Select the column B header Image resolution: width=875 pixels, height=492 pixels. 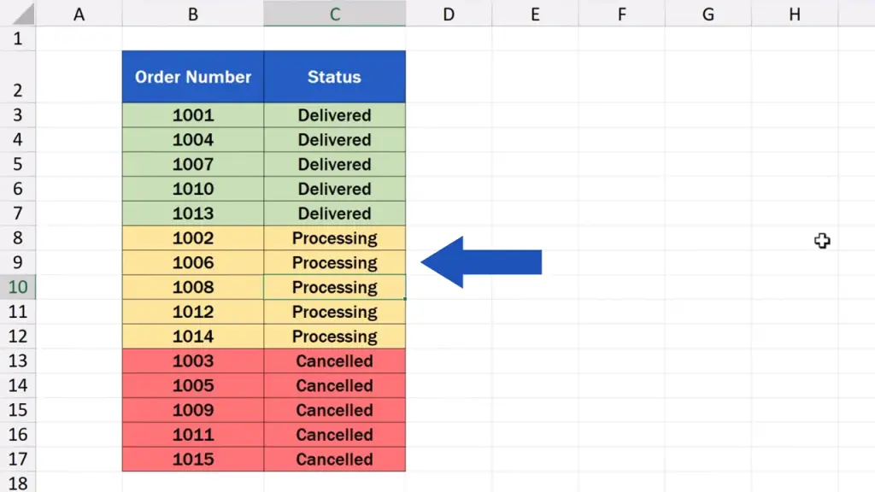click(x=193, y=14)
